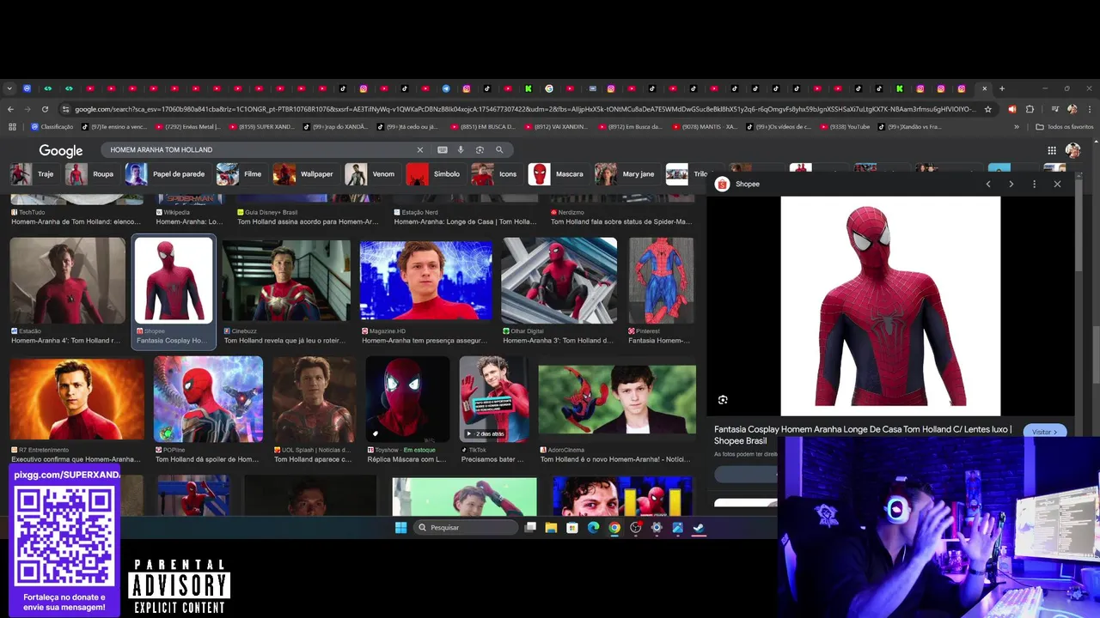Open the 'SUPER XAND' bookmark
Image resolution: width=1100 pixels, height=618 pixels.
[x=261, y=127]
